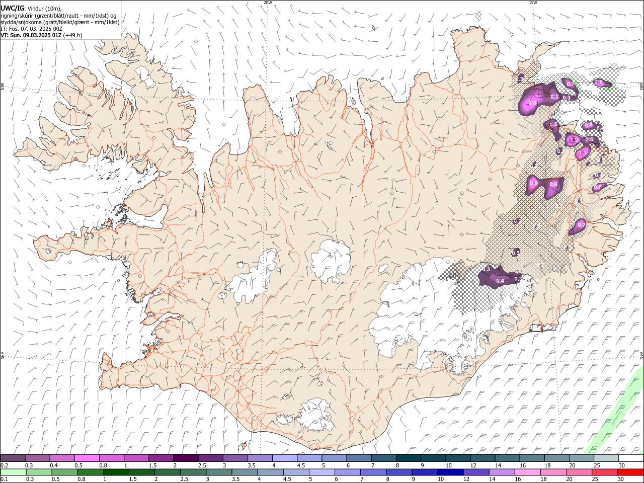This screenshot has height=483, width=644.
Task: Click the 15W longitude label
Action: coord(533,3)
